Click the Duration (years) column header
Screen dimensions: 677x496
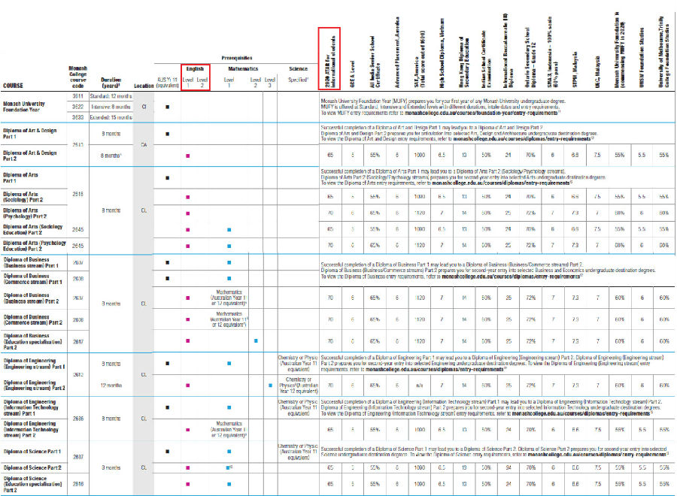pos(111,83)
